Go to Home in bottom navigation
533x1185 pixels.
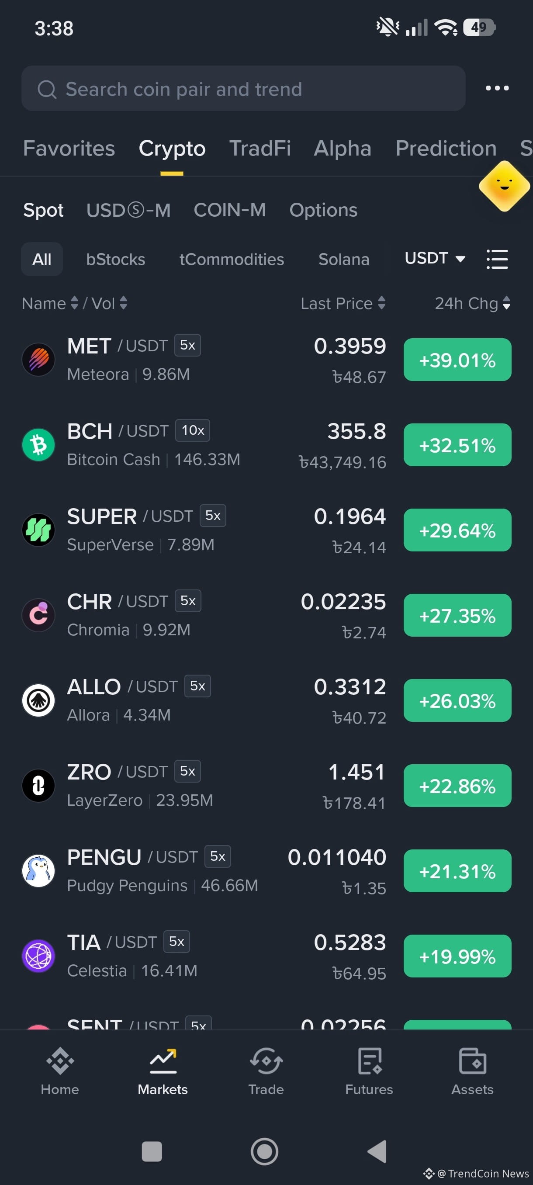(x=60, y=1071)
